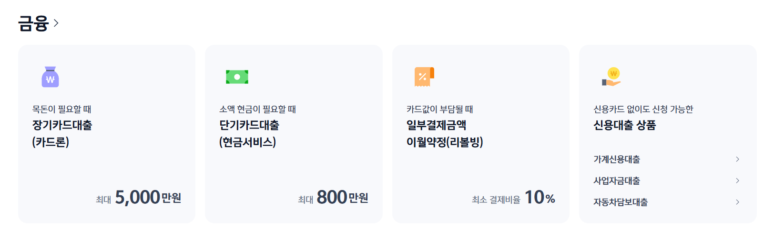Open 단기카드대출(현금서비스) title
764x230 pixels.
(x=249, y=133)
